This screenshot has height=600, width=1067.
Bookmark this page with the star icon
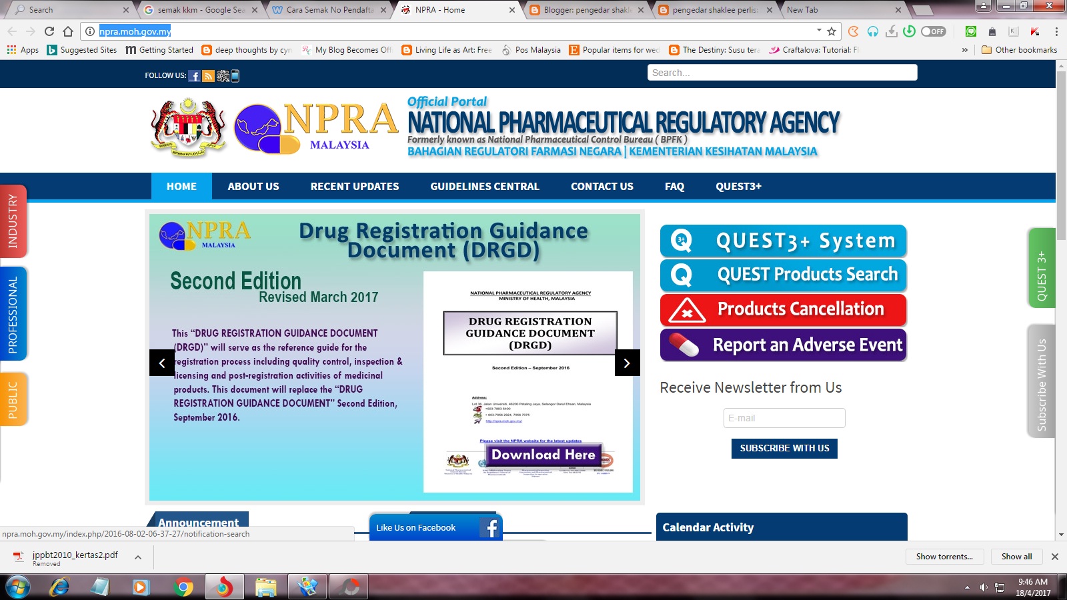832,31
